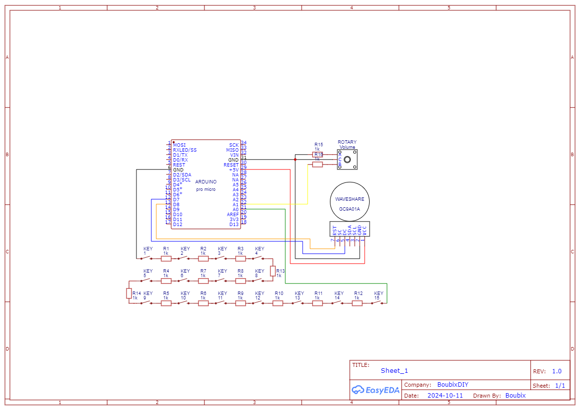The height and width of the screenshot is (410, 580).
Task: Select the R4 resistor symbol
Action: pyautogui.click(x=166, y=281)
